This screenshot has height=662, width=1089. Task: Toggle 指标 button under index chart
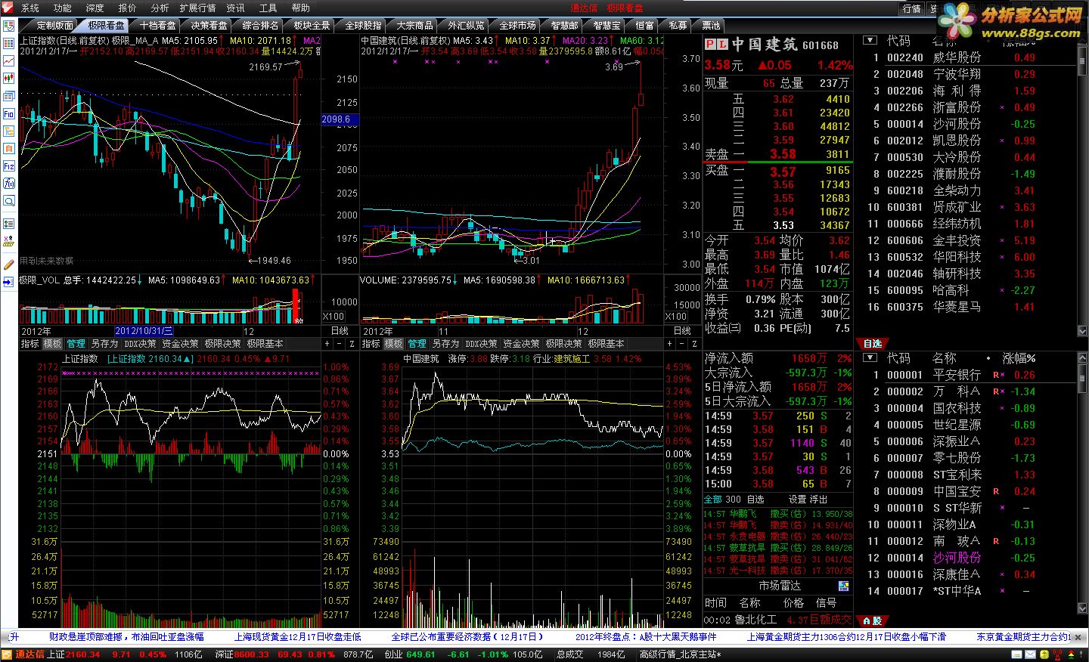click(x=29, y=344)
